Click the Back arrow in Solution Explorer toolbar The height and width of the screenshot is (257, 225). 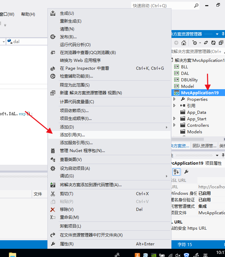click(176, 43)
